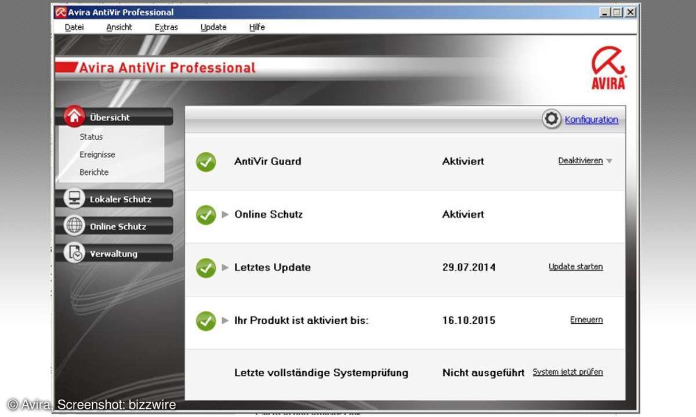
Task: Click the green checkmark beside product activation
Action: click(x=206, y=321)
